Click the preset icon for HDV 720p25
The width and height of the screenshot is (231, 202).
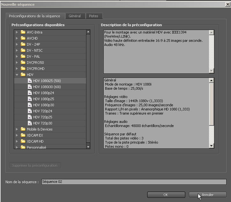[30, 117]
